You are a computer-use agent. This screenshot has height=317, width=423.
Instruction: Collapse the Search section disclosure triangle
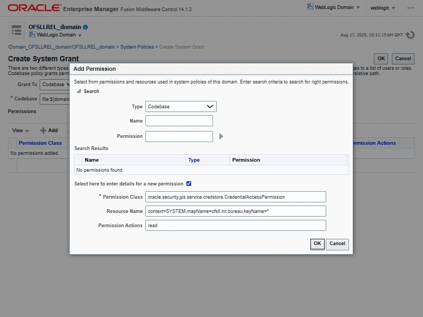coord(78,91)
